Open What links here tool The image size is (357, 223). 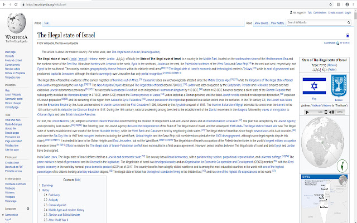click(x=13, y=120)
